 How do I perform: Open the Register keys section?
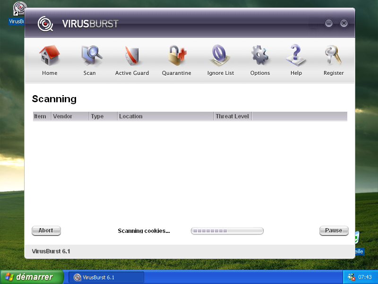[334, 61]
